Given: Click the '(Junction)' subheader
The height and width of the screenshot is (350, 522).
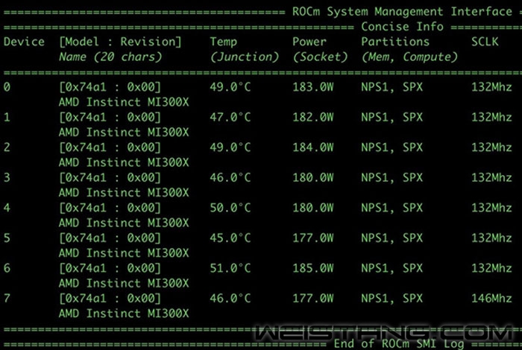Looking at the screenshot, I should pyautogui.click(x=245, y=57).
